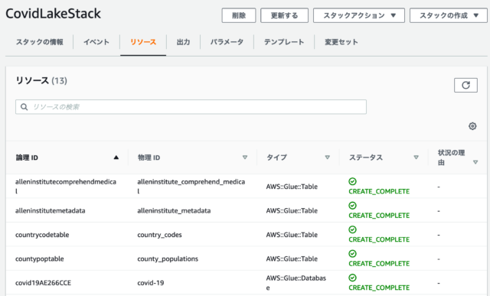Click the search magnifier icon
The image size is (490, 296).
pyautogui.click(x=24, y=107)
